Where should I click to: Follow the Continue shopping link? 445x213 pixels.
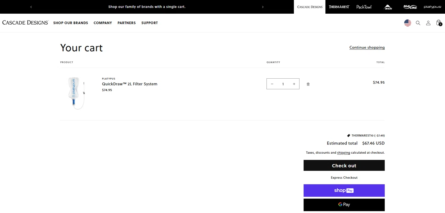(x=367, y=47)
